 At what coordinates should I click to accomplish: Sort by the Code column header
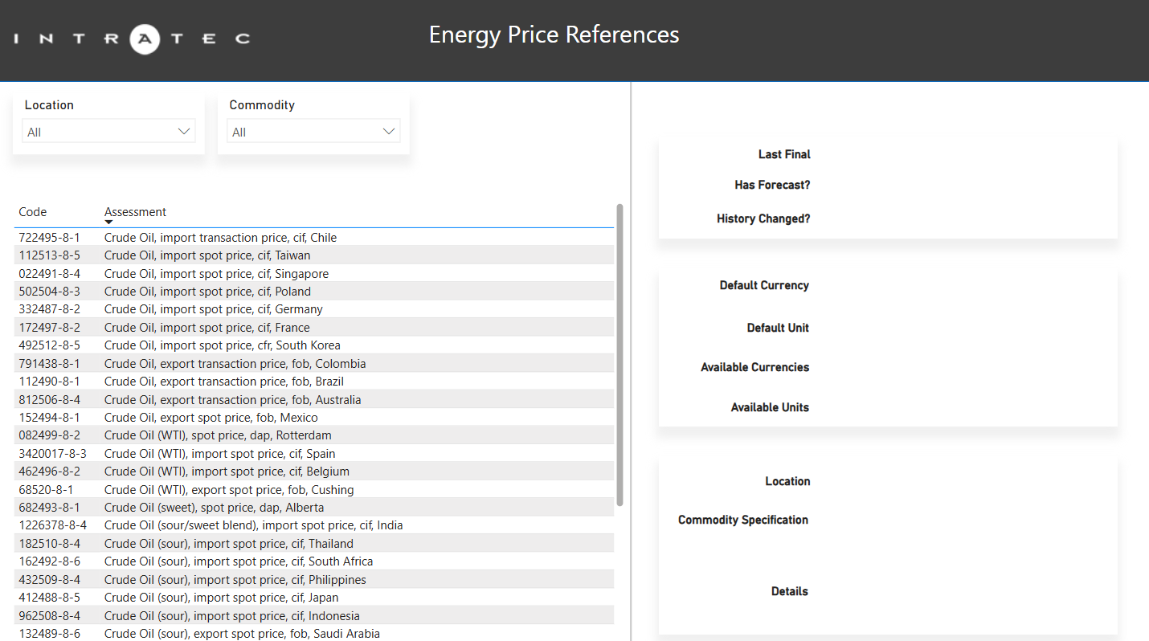(x=33, y=212)
